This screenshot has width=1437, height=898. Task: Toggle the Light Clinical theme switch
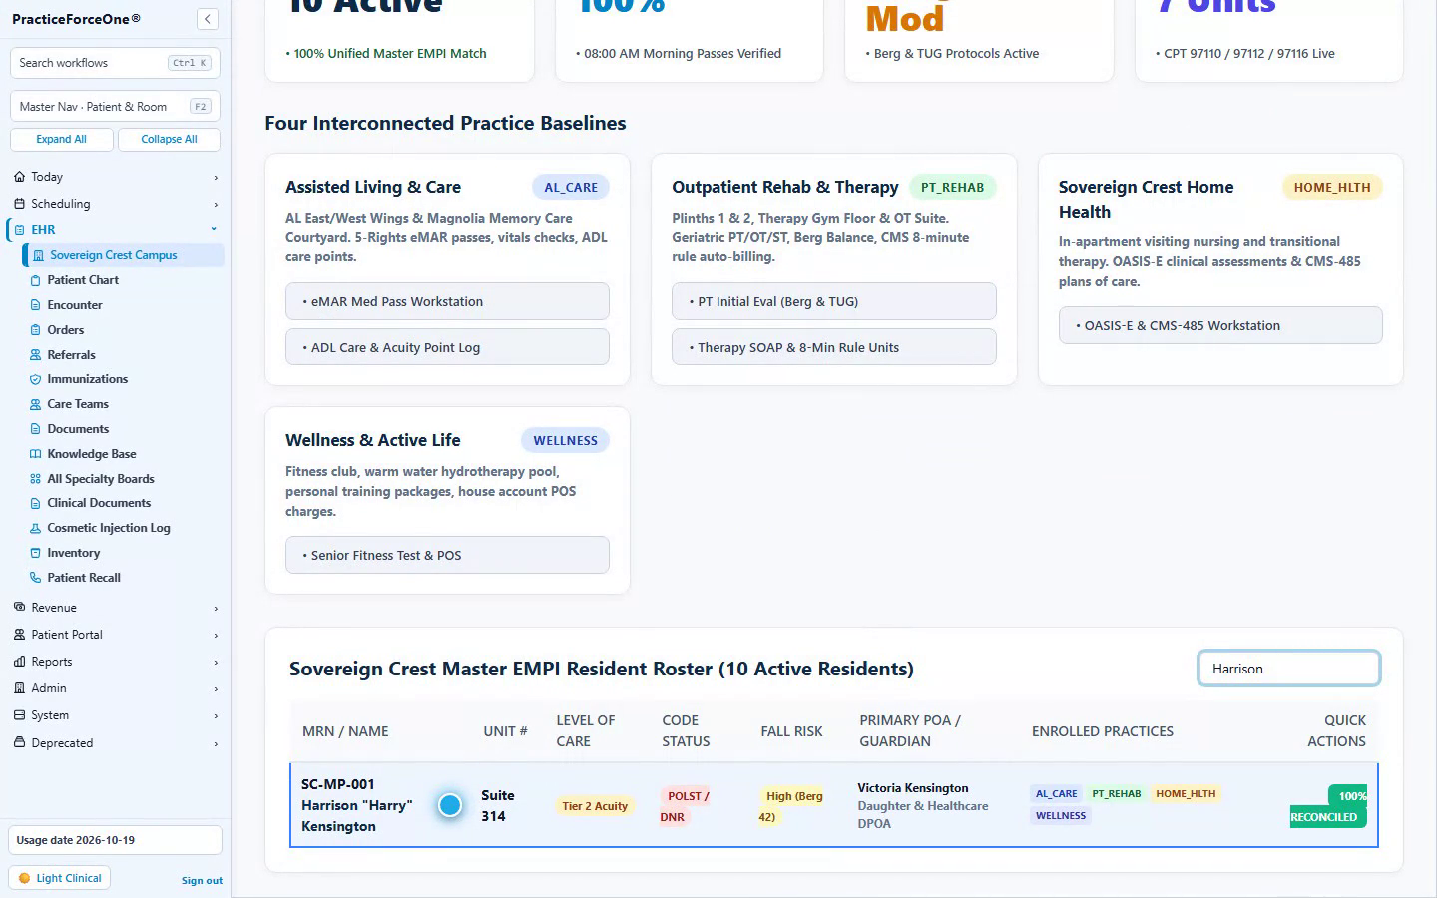click(x=60, y=878)
